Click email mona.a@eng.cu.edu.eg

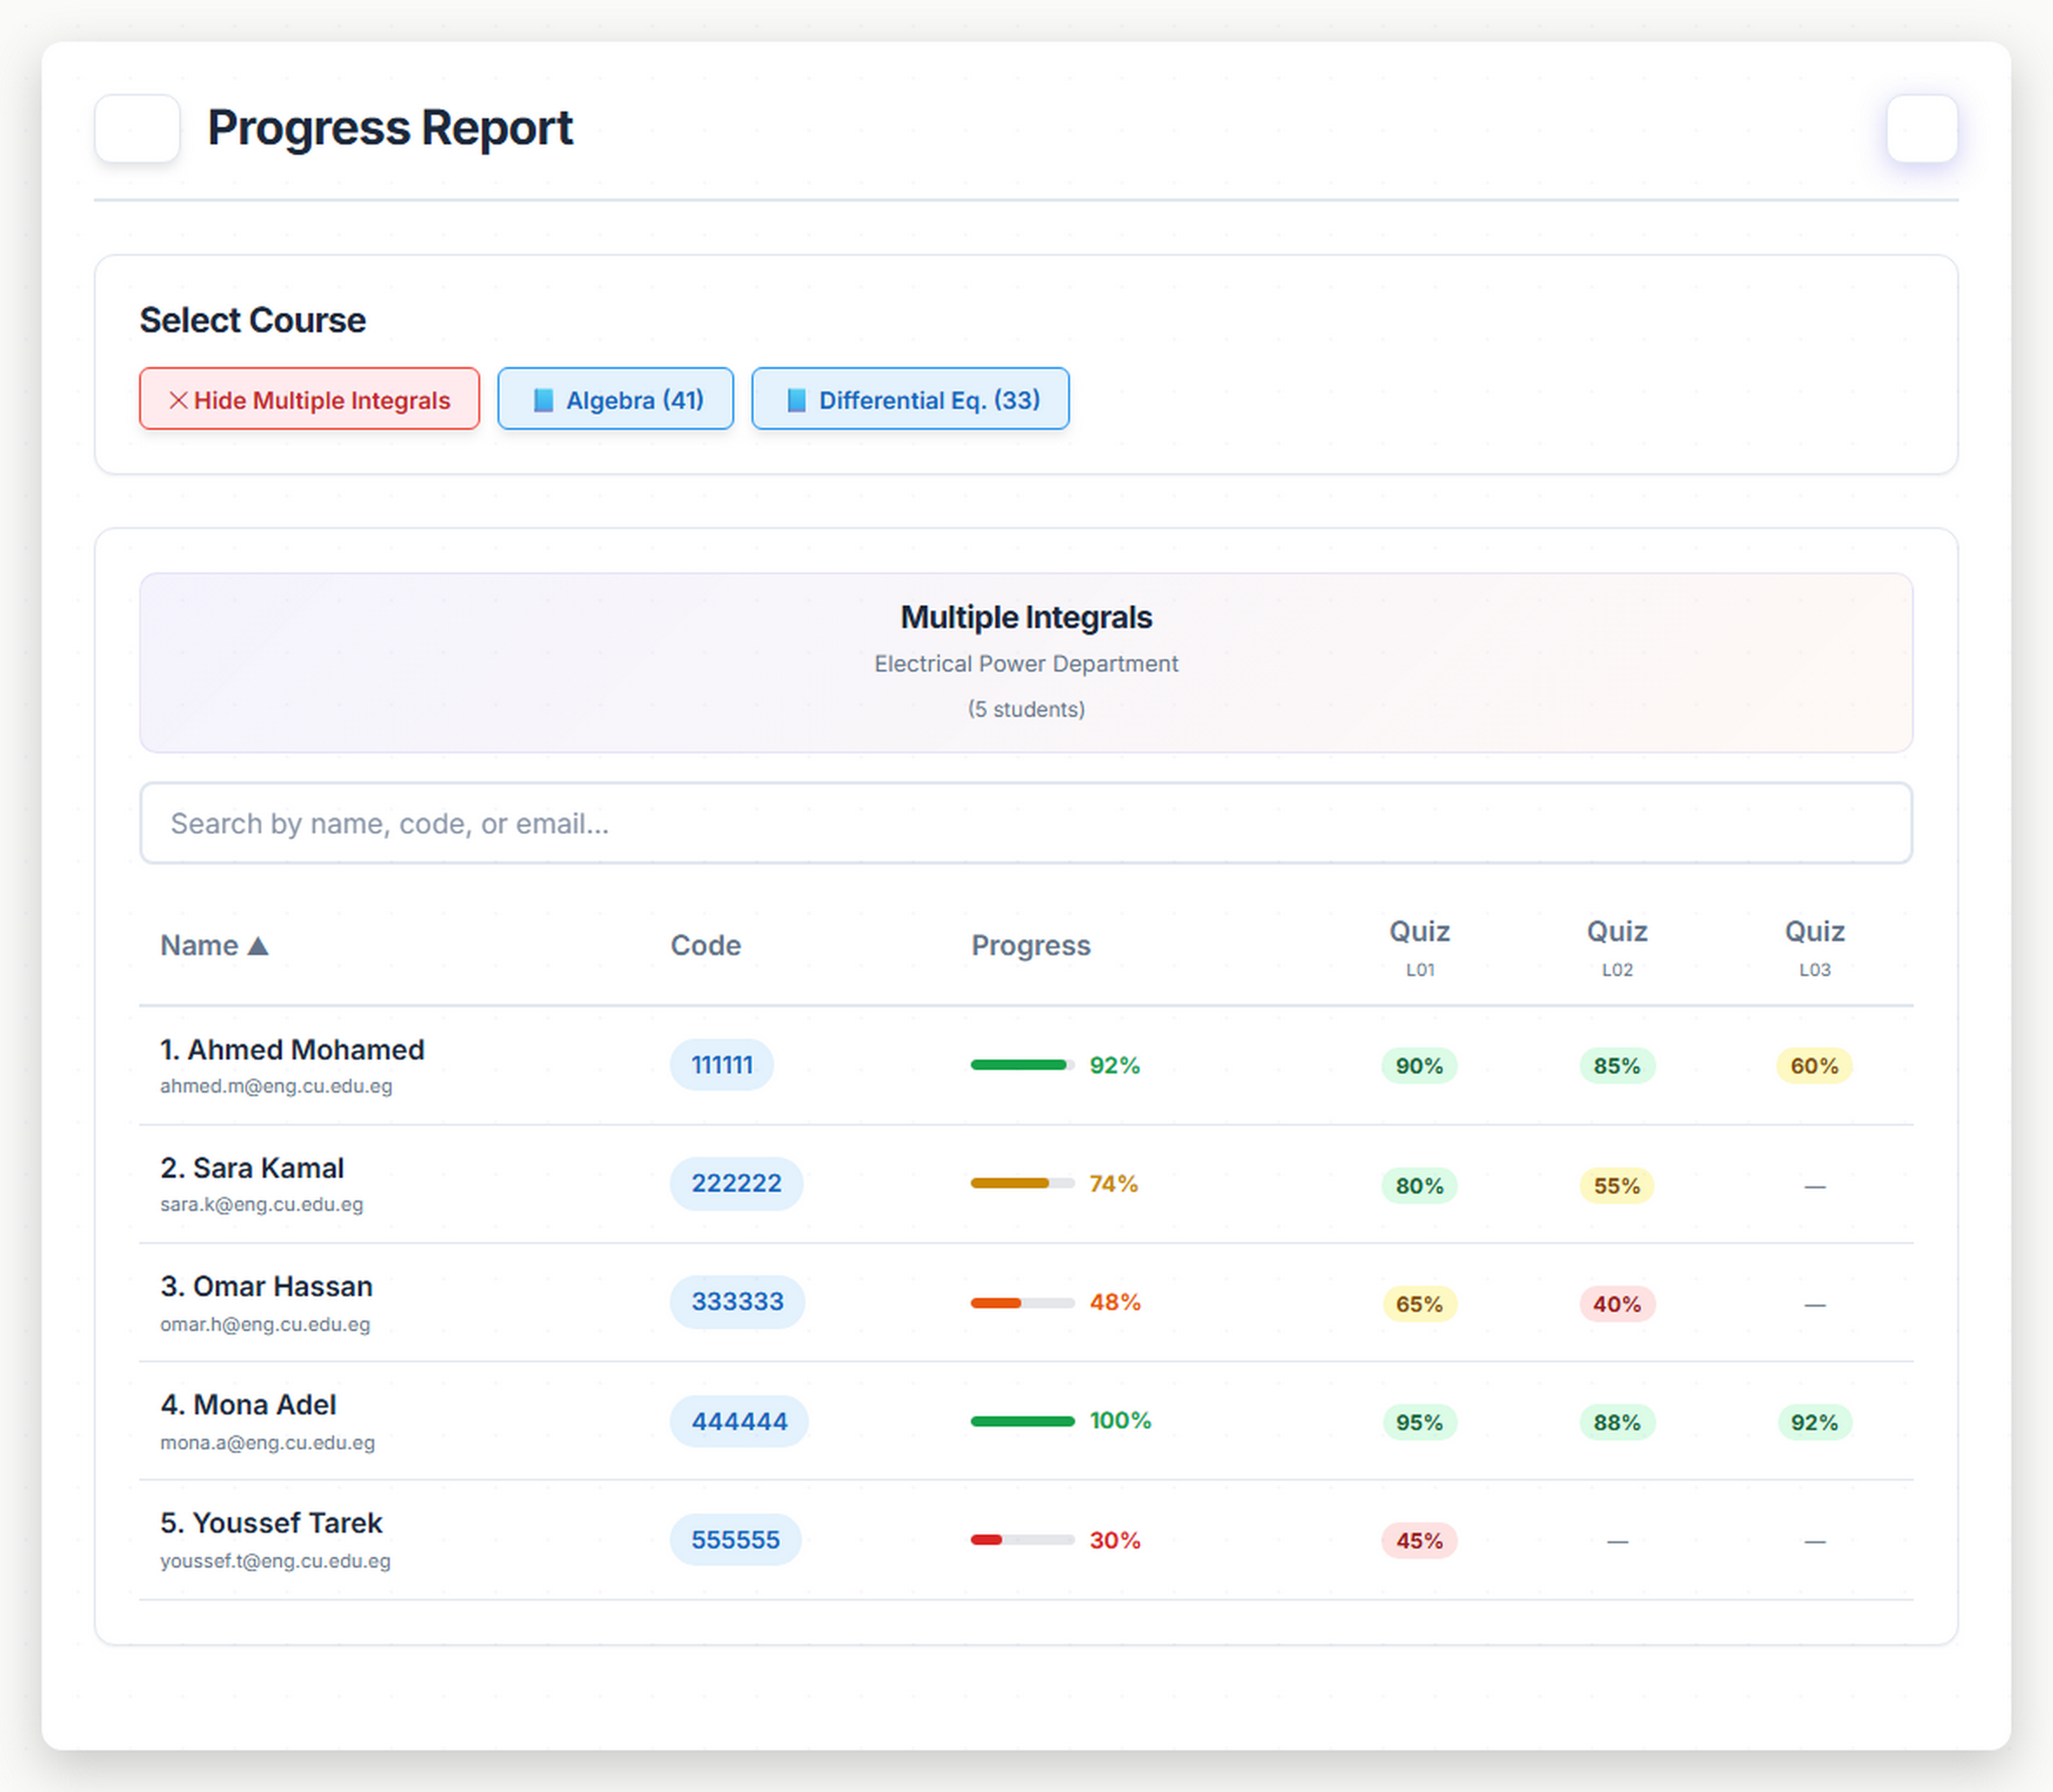267,1442
